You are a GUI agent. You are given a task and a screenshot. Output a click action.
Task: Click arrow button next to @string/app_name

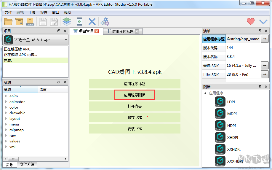pyautogui.click(x=265, y=39)
